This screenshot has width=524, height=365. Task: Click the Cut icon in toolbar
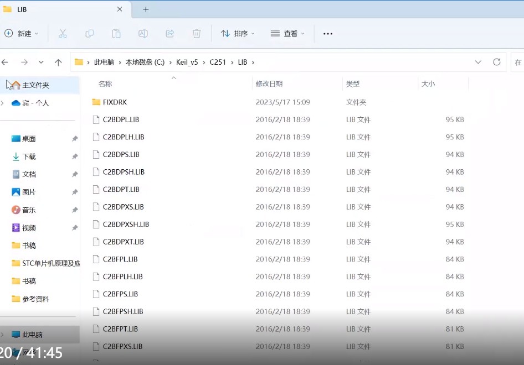click(x=63, y=33)
